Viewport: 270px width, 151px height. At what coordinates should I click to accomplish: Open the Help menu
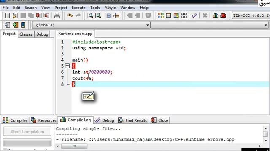pos(144,8)
